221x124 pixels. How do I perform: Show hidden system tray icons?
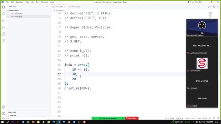193,122
